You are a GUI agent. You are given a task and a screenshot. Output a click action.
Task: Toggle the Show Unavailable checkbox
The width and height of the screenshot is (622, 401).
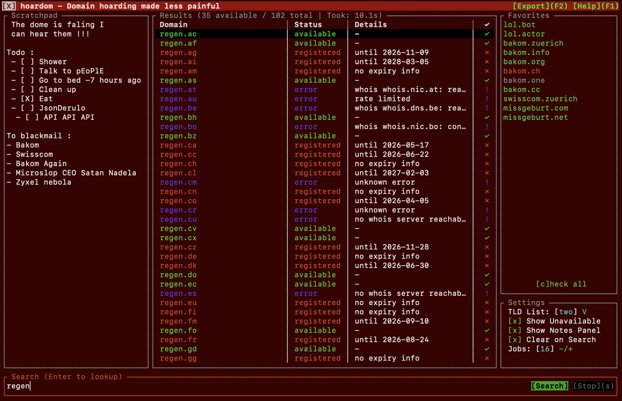click(515, 321)
